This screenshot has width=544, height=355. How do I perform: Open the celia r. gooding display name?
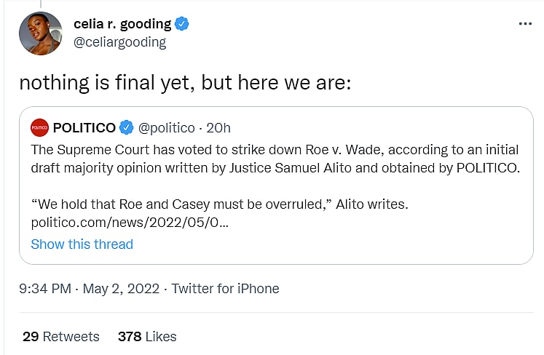pos(122,24)
